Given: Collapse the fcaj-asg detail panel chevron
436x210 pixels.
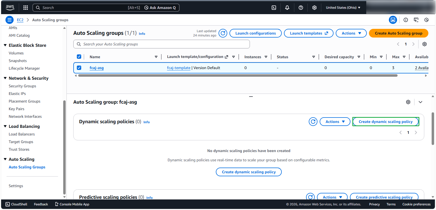Looking at the screenshot, I should (420, 102).
